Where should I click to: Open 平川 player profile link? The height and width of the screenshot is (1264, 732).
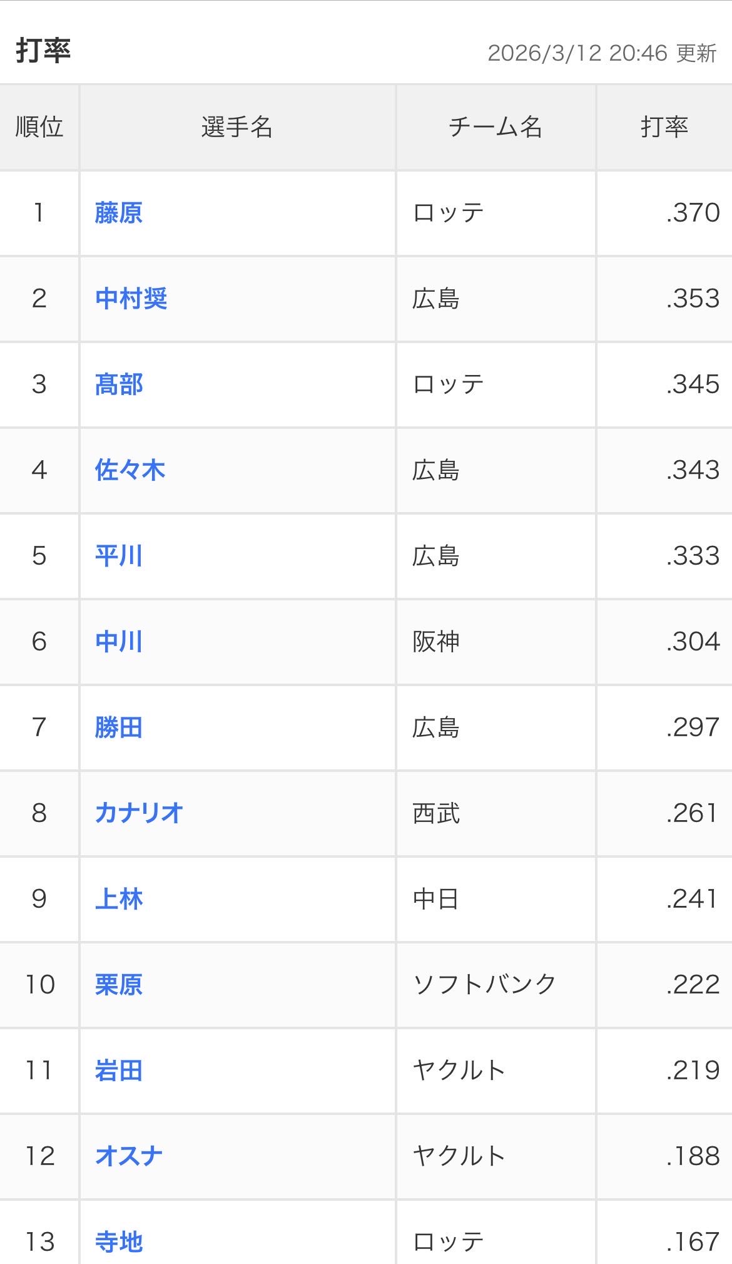pos(118,556)
